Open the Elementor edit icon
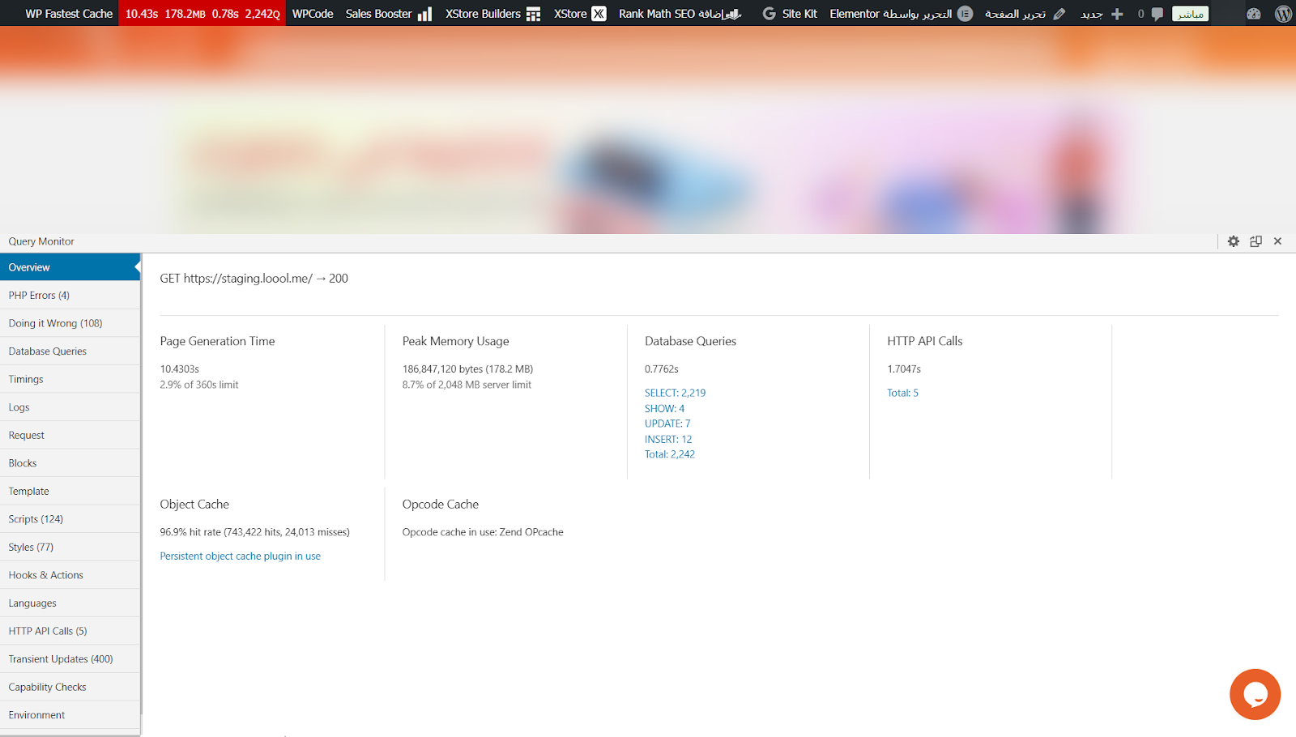 tap(965, 14)
